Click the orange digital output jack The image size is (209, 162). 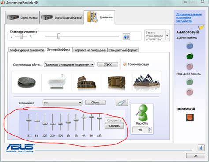tap(190, 117)
